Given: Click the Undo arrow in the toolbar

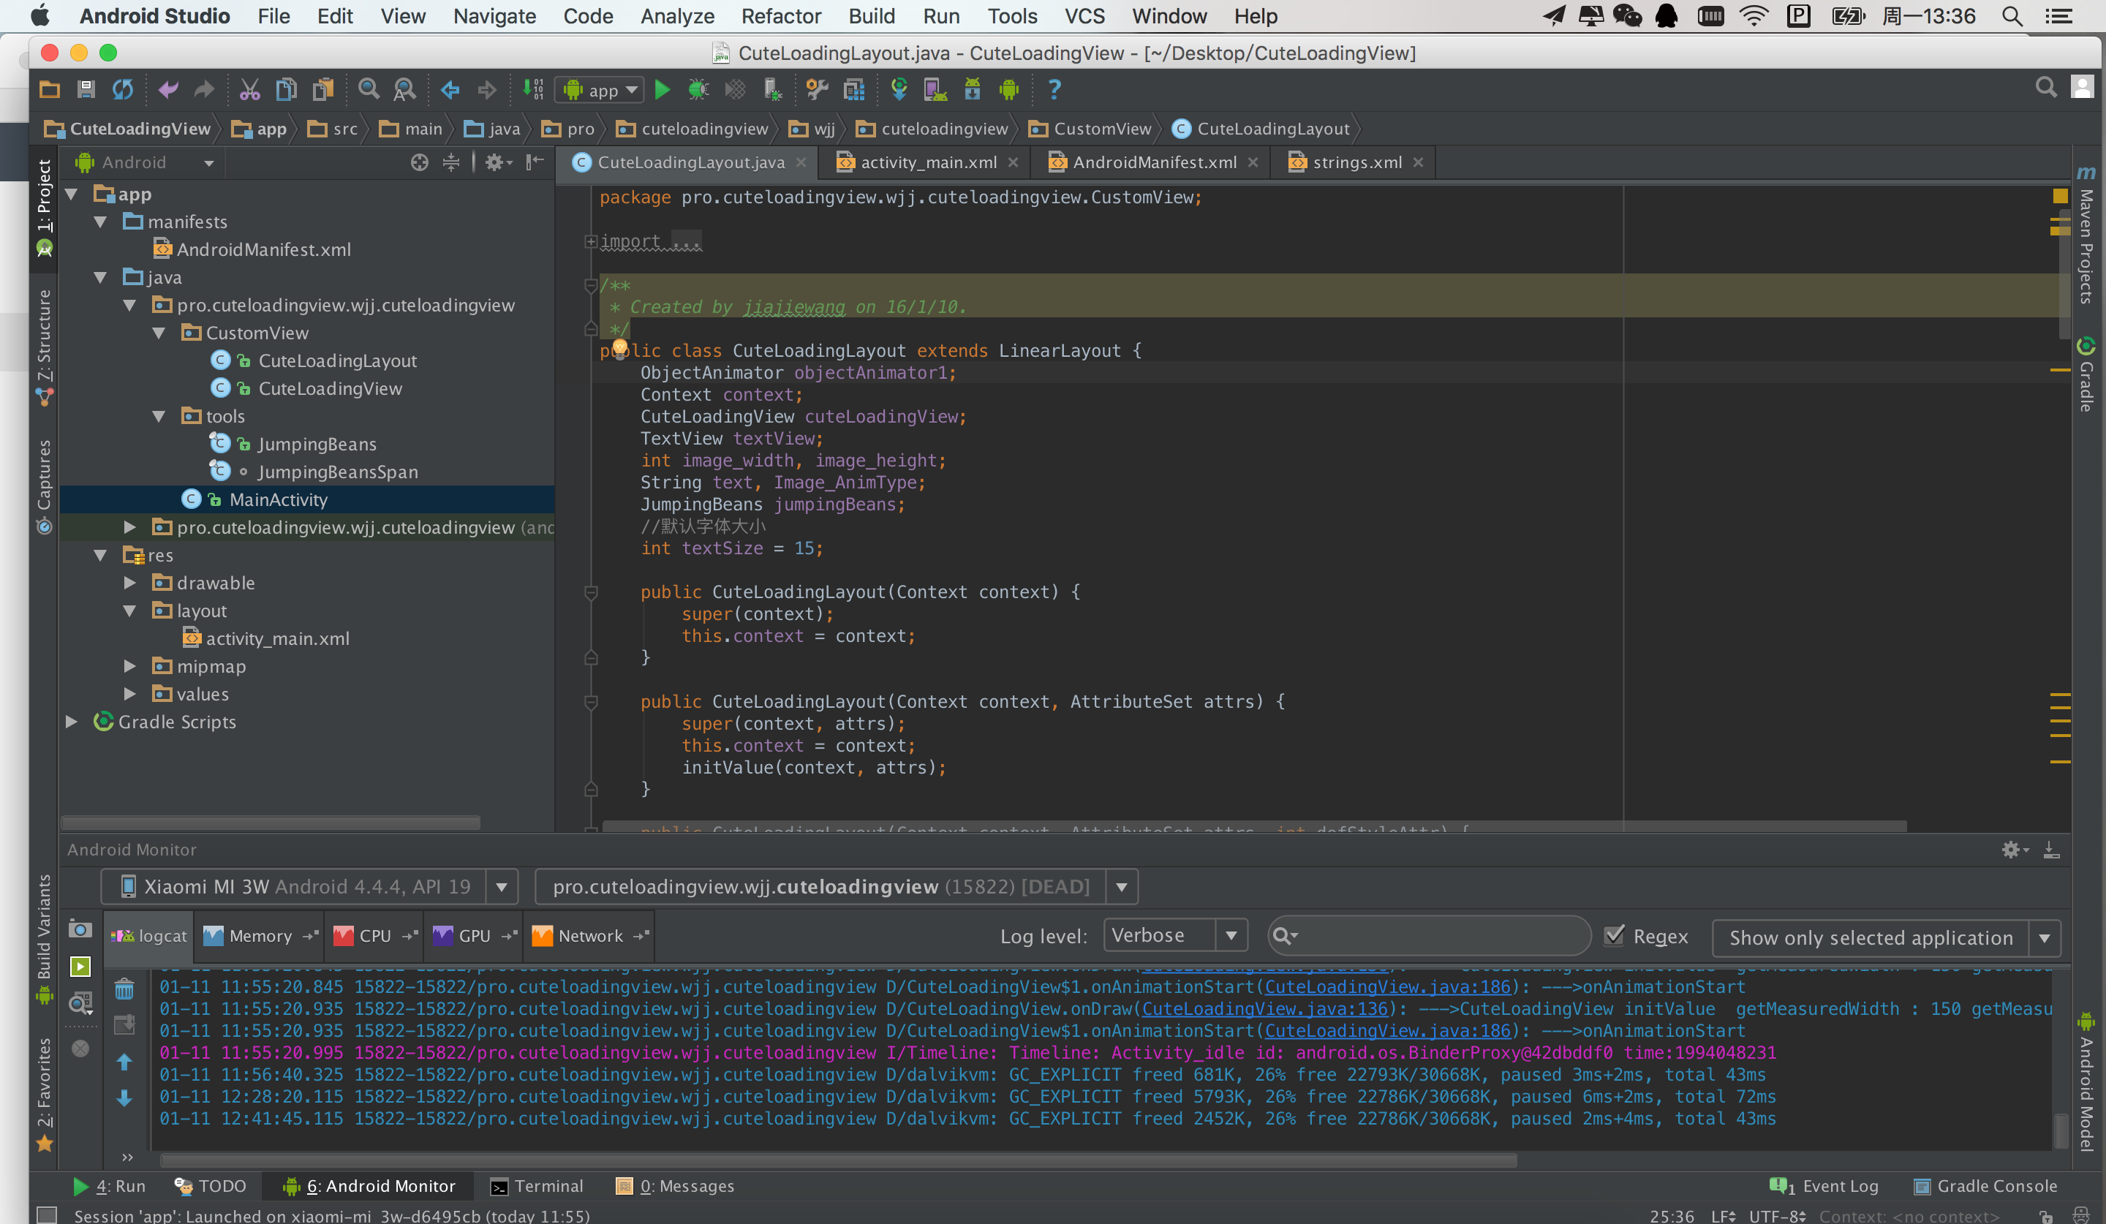Looking at the screenshot, I should tap(168, 89).
